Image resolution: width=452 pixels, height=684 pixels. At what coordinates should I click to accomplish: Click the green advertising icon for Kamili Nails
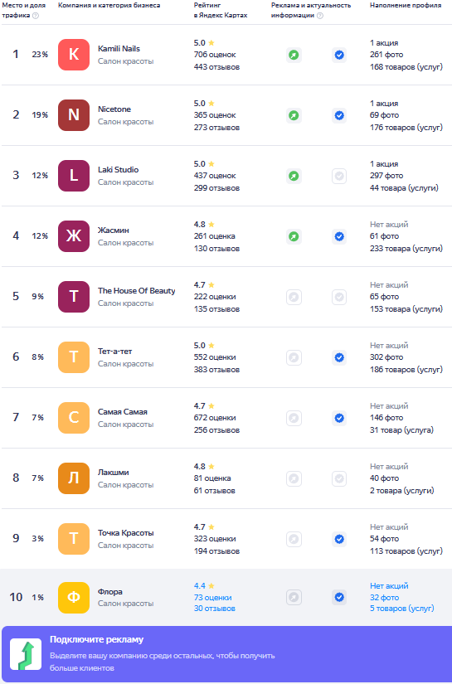coord(294,55)
